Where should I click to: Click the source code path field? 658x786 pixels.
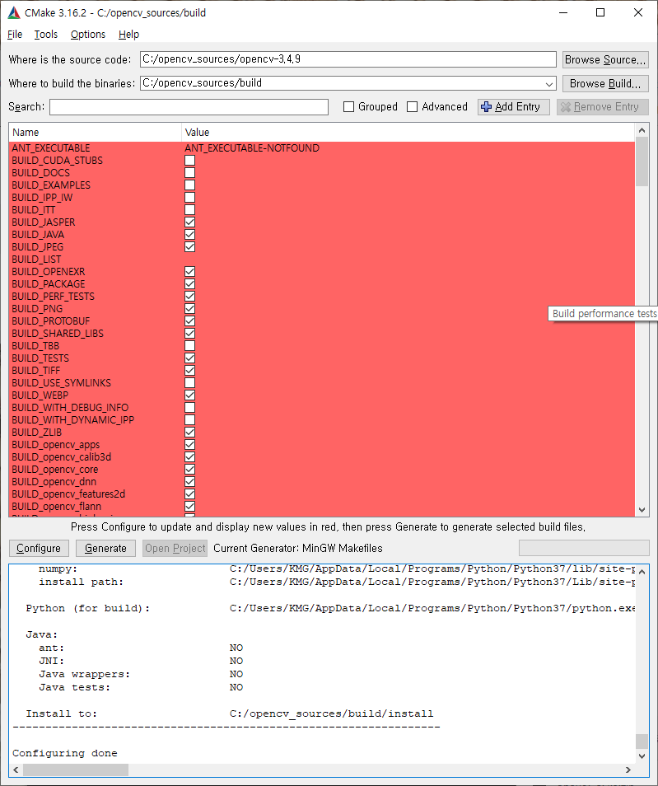pos(348,59)
